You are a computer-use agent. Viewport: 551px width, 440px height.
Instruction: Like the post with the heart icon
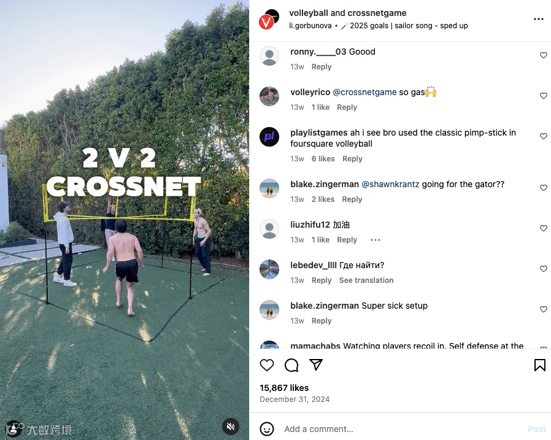(x=267, y=365)
